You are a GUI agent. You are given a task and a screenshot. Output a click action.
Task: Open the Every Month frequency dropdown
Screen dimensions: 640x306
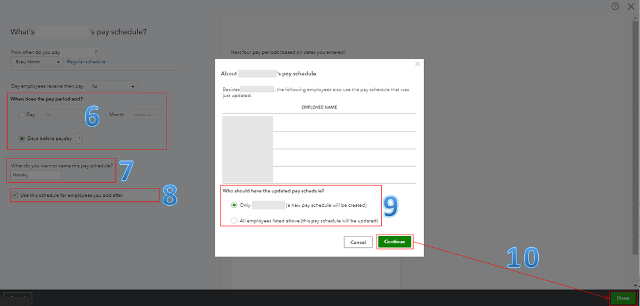(x=37, y=62)
